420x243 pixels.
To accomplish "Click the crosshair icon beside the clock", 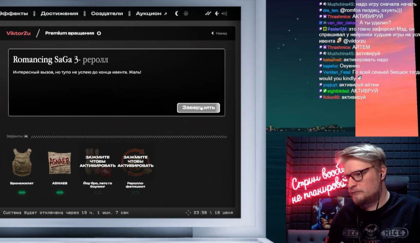I will tap(188, 213).
